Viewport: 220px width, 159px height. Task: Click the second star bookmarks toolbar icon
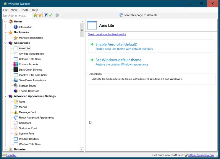[40, 15]
